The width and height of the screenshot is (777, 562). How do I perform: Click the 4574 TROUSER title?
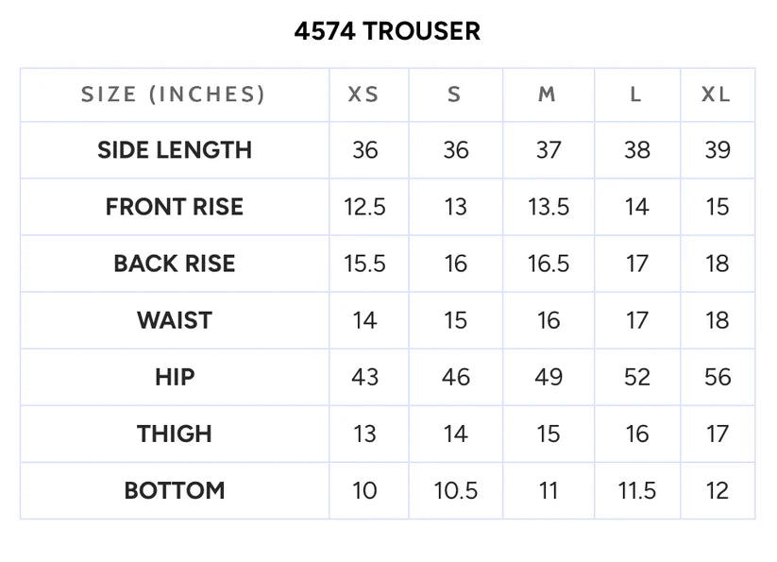tap(387, 31)
